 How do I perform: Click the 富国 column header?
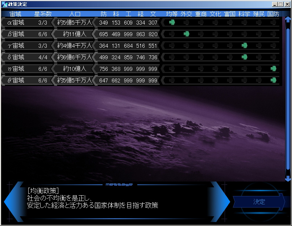230,14
